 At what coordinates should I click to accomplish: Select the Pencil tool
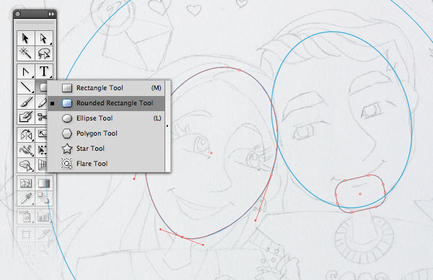(x=41, y=102)
